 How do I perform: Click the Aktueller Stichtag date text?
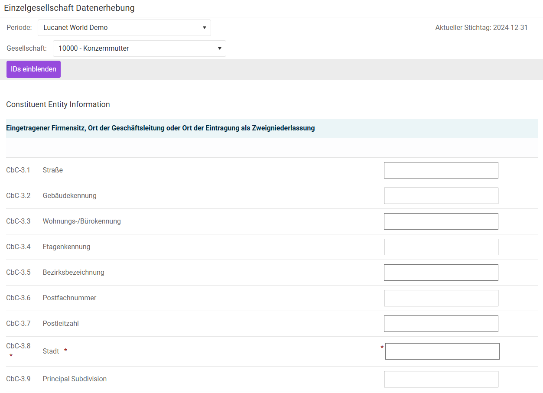pos(481,28)
